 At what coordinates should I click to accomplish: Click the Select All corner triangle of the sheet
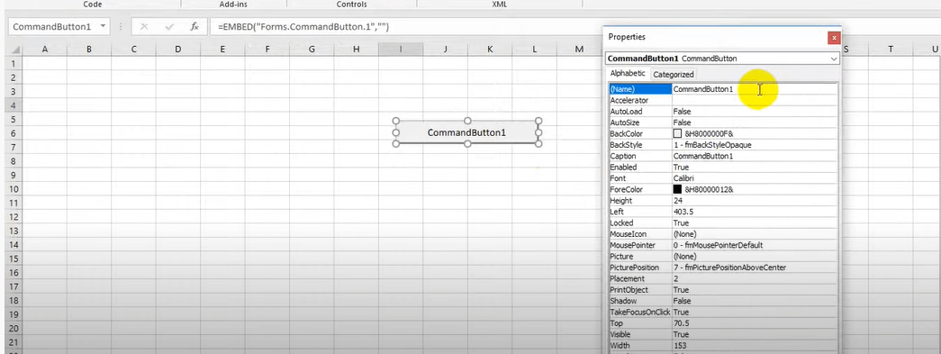15,50
